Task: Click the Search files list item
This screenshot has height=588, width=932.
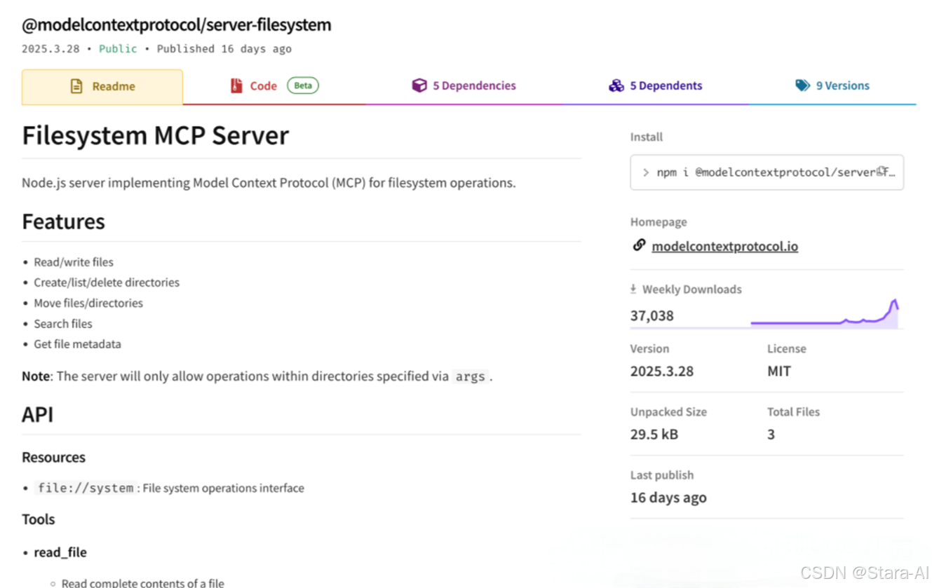Action: pyautogui.click(x=63, y=324)
